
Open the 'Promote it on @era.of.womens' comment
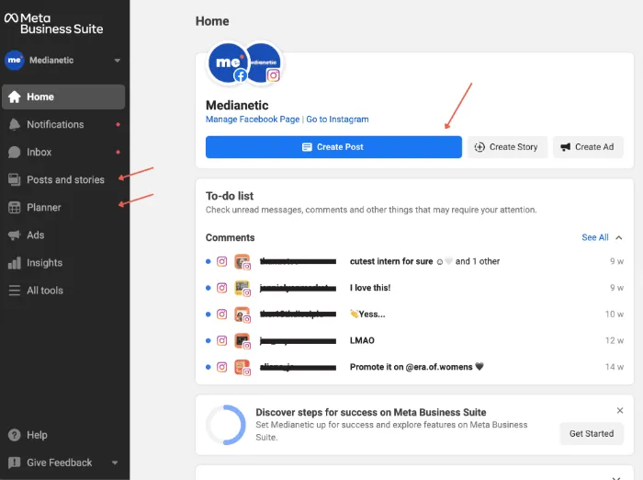pos(414,367)
